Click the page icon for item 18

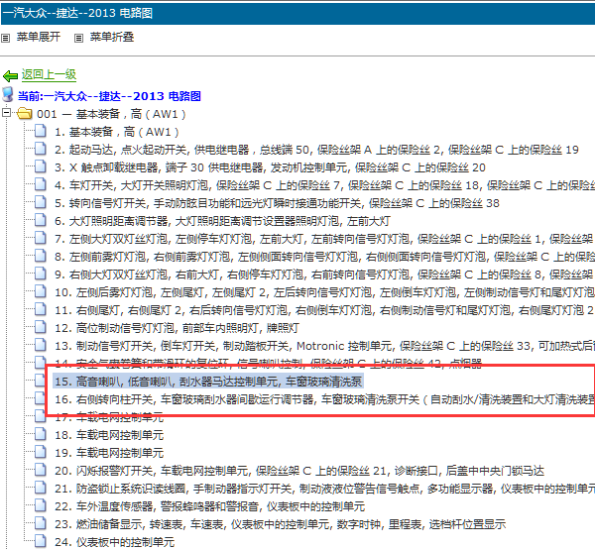click(41, 434)
